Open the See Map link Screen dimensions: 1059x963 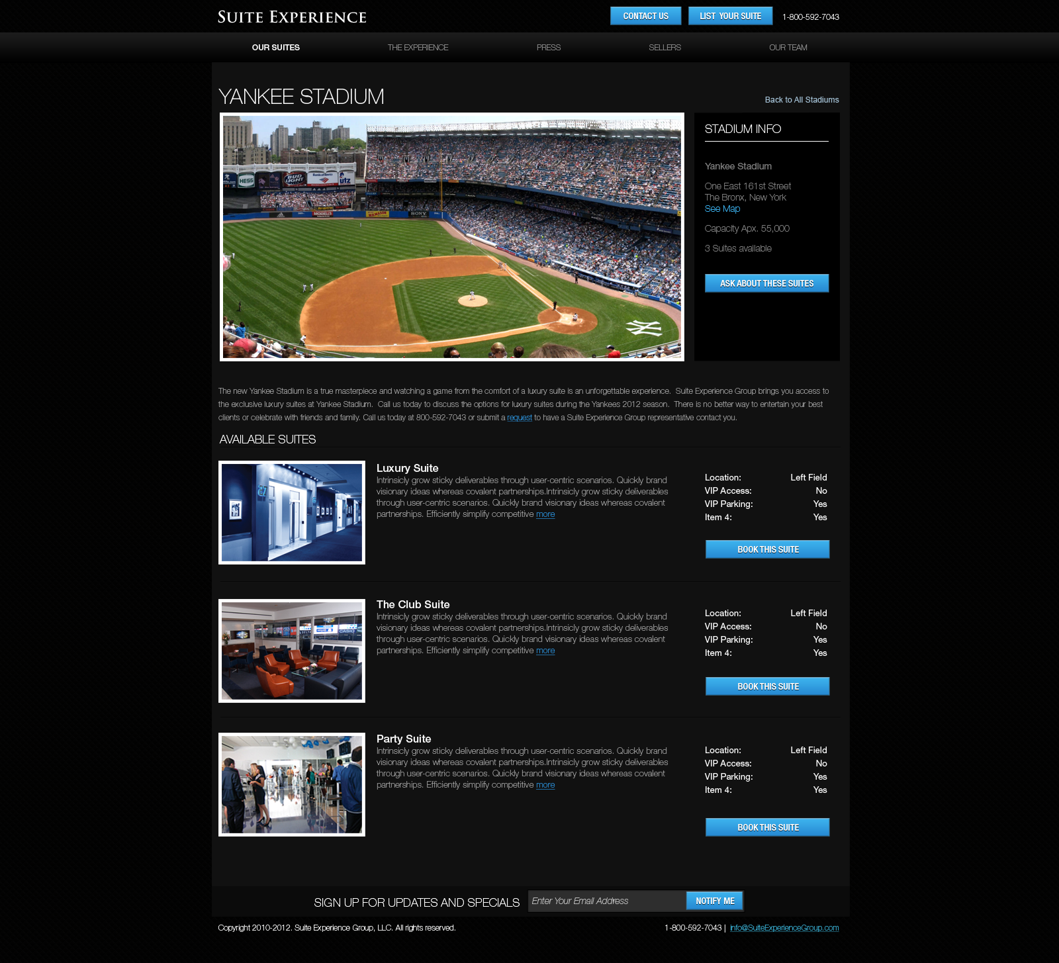722,208
